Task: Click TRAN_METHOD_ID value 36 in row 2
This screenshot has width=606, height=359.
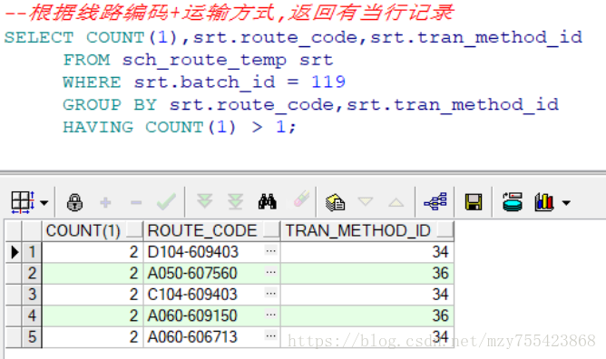Action: coord(367,273)
